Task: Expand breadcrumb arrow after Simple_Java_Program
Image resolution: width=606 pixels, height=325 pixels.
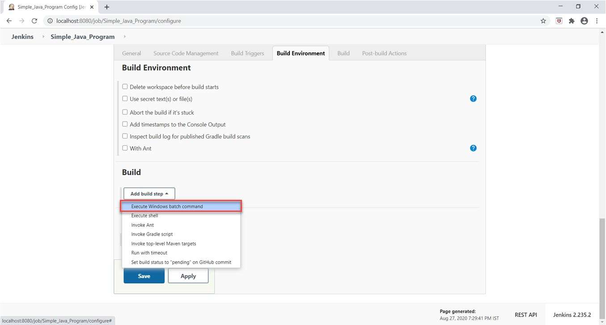Action: (x=124, y=37)
